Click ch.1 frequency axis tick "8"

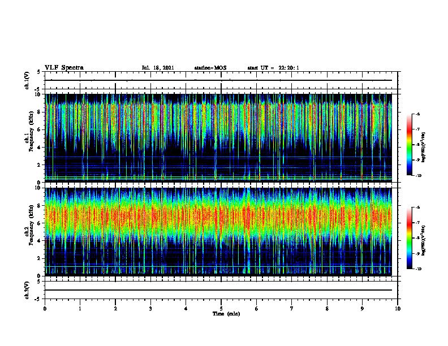point(39,112)
